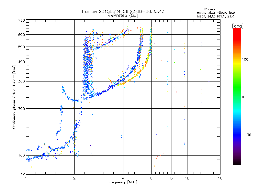Click the y-axis tick label '100'

[x=21, y=156]
